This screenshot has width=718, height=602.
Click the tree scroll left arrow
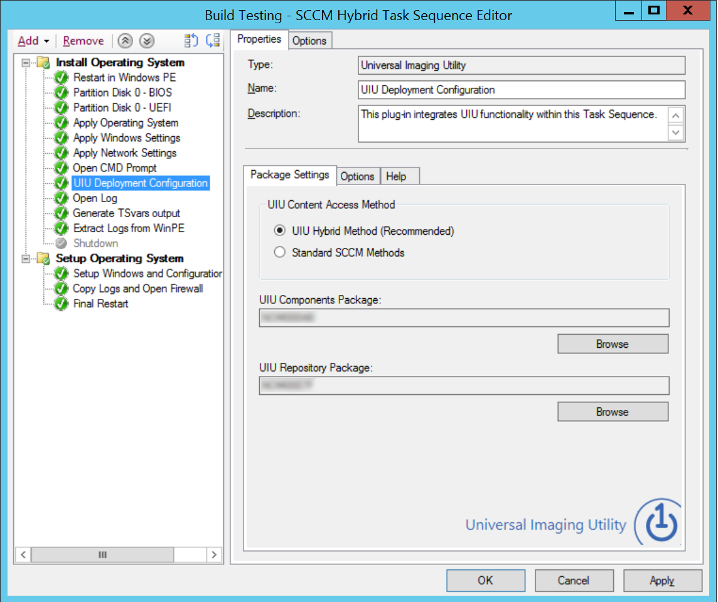tap(23, 555)
